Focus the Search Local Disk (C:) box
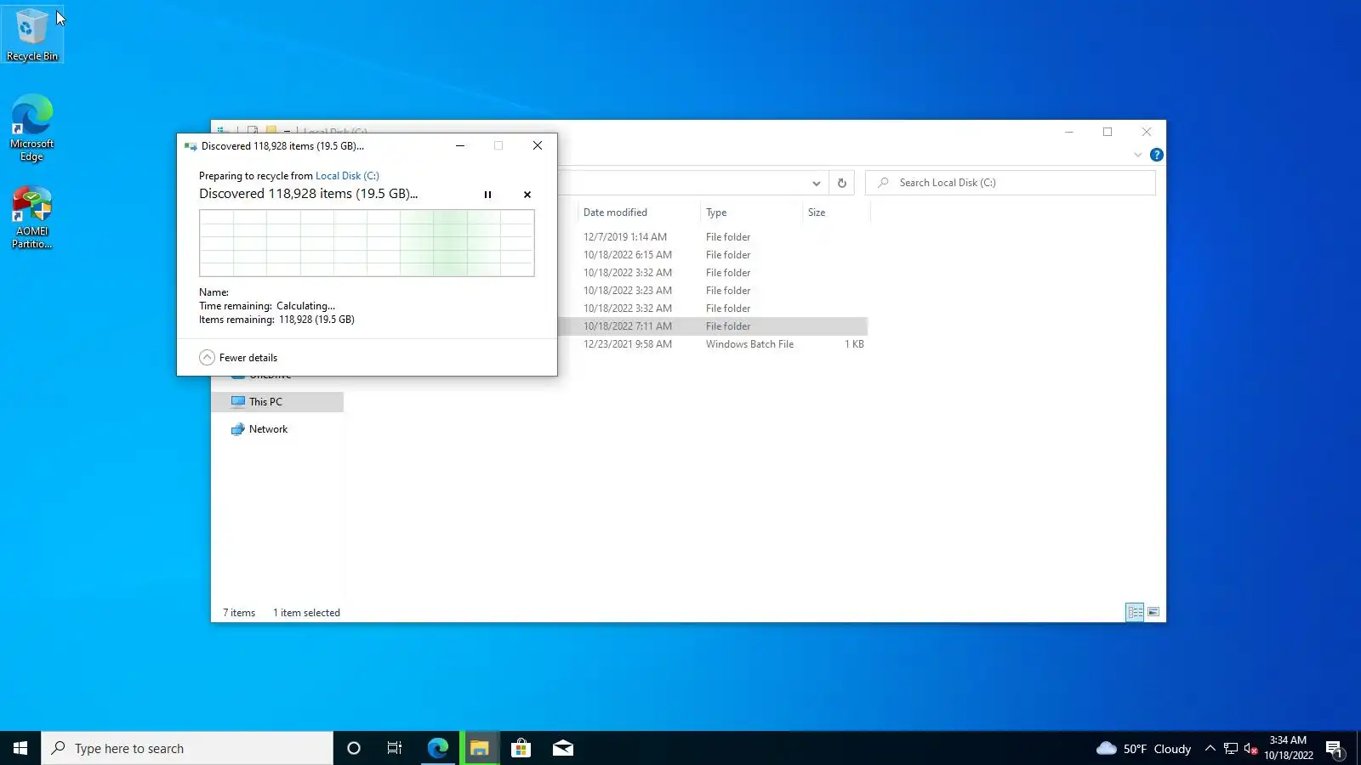 click(1011, 183)
